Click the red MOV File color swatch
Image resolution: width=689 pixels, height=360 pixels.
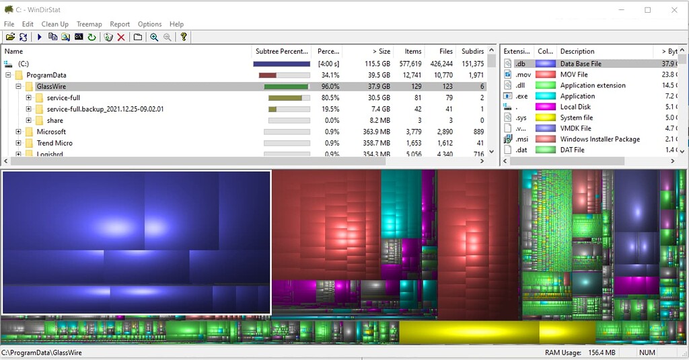(545, 75)
